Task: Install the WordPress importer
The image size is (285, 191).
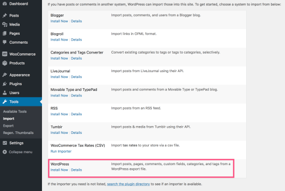Action: [59, 170]
